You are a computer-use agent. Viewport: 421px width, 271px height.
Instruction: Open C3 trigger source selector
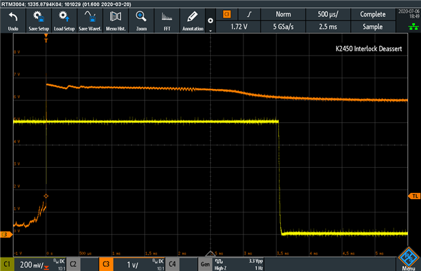click(227, 14)
